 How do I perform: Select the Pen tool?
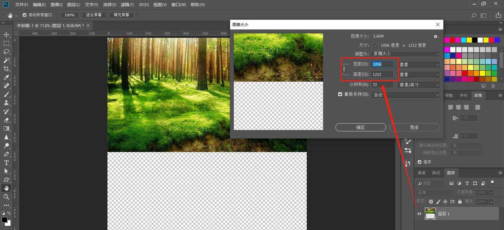[6, 154]
